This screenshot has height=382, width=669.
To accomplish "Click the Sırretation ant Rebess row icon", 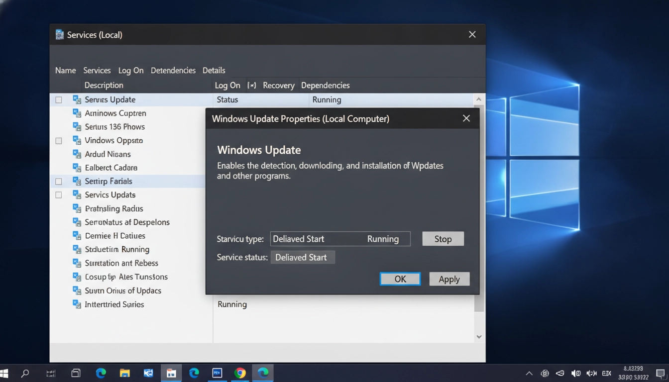I will pos(77,263).
